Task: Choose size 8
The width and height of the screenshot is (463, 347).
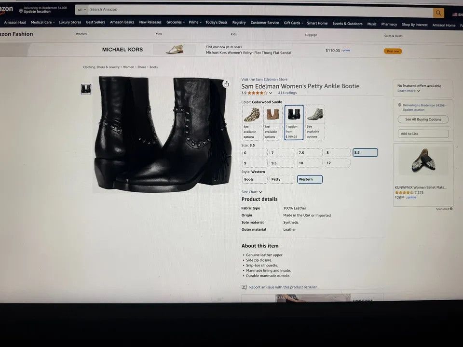Action: (338, 153)
